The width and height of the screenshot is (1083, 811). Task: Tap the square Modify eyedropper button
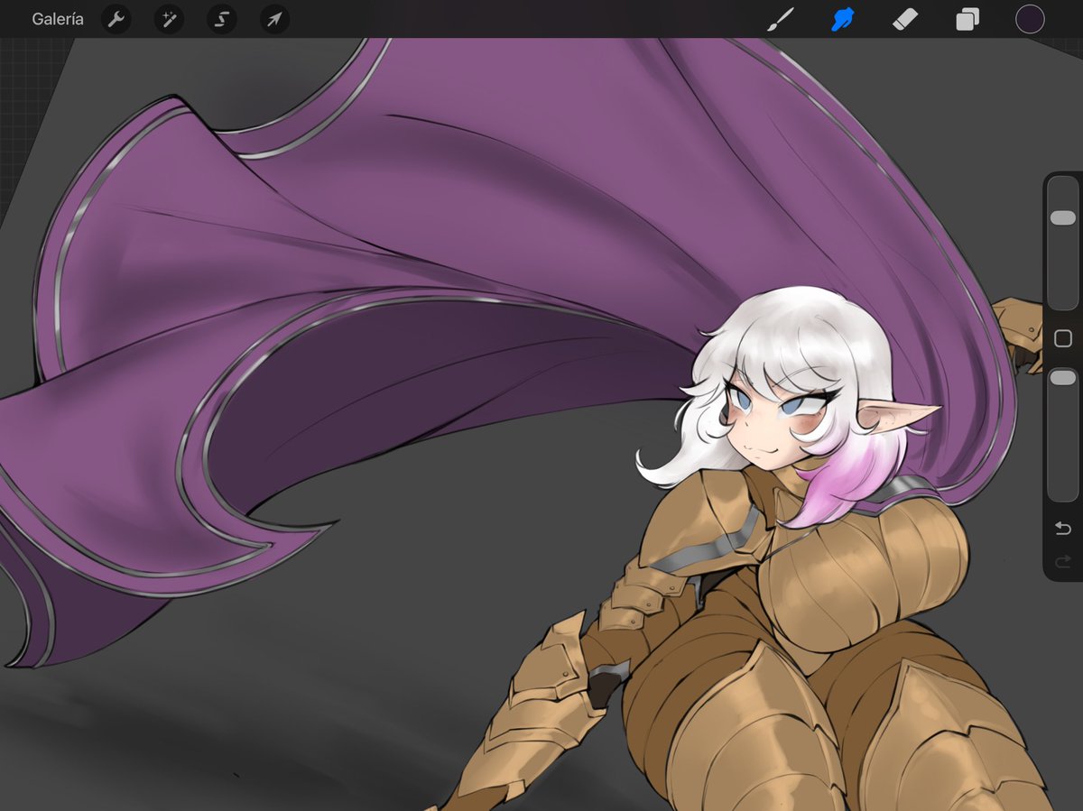(x=1063, y=338)
